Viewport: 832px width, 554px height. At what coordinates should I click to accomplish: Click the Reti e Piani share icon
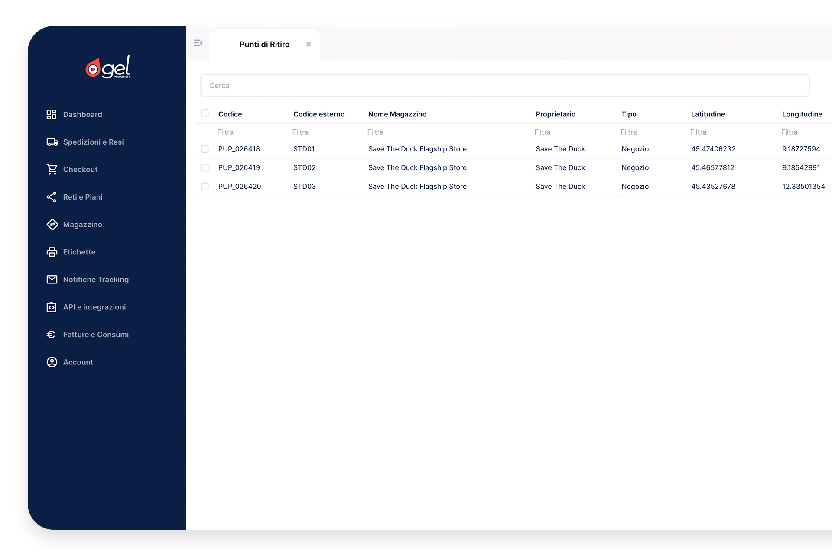tap(52, 197)
